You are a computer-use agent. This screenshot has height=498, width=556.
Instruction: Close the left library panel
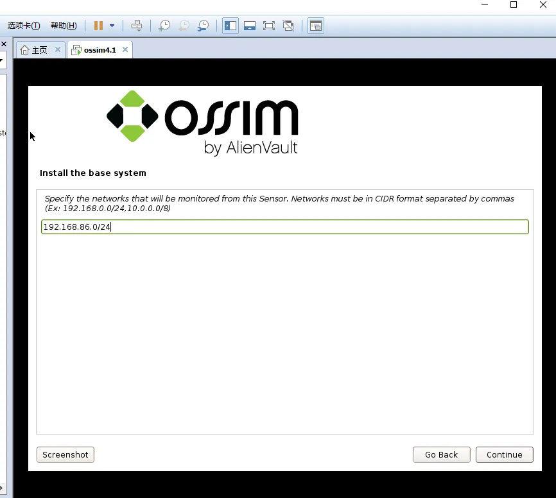(x=4, y=44)
